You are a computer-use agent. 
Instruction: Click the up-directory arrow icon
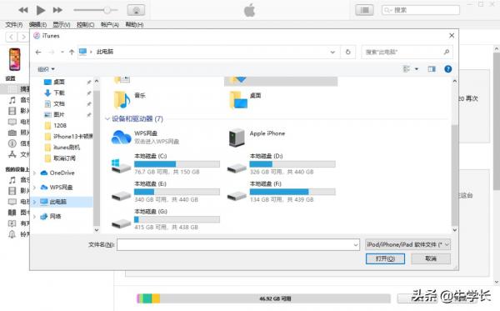pos(72,52)
